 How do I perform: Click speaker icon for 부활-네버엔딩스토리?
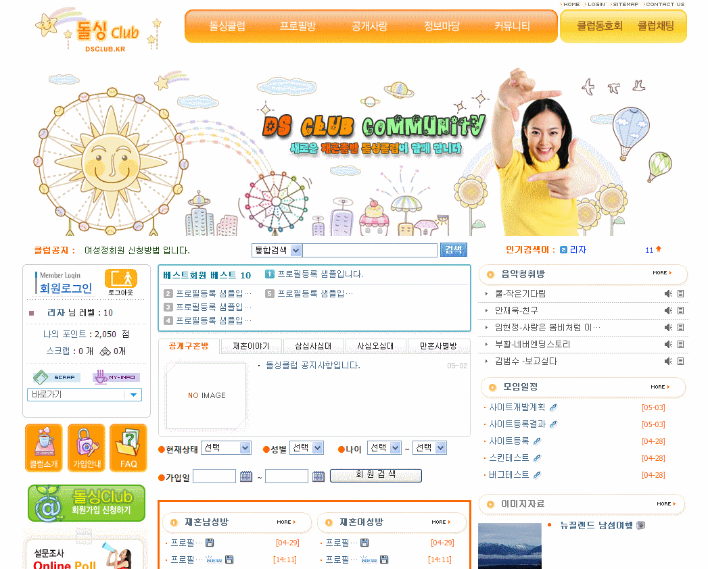click(x=668, y=344)
